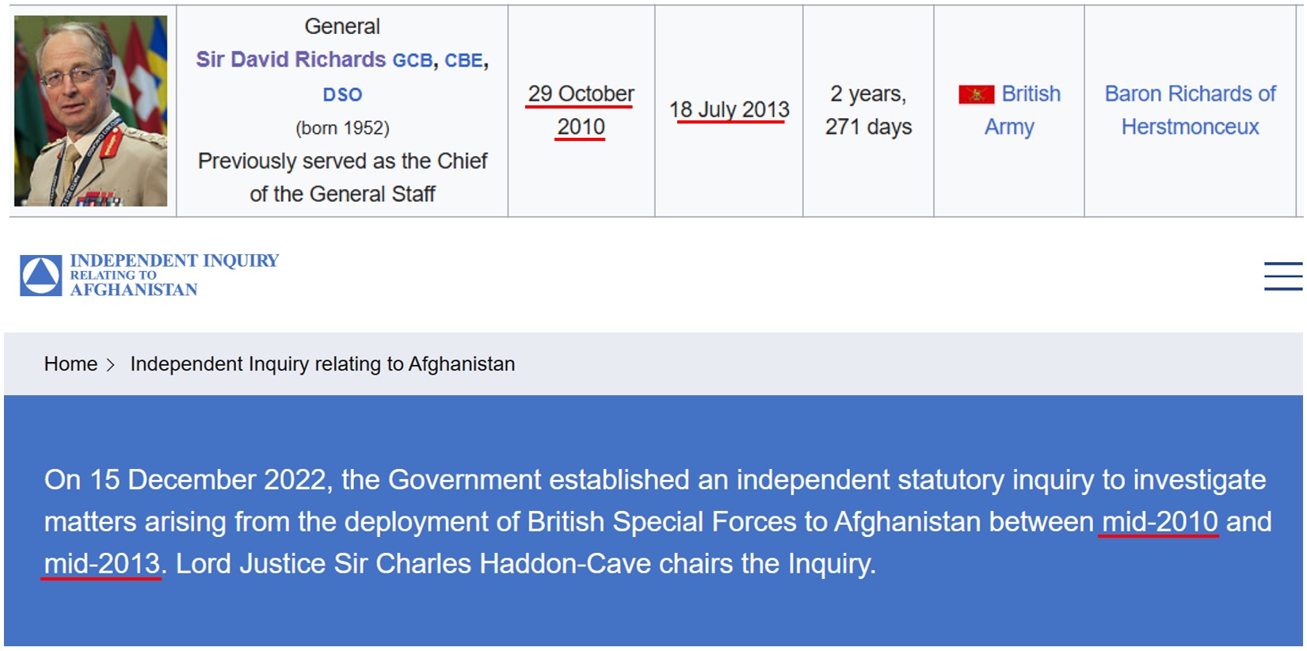Screen dimensions: 1307x651
Task: Follow the CBE honours link
Action: (x=463, y=61)
